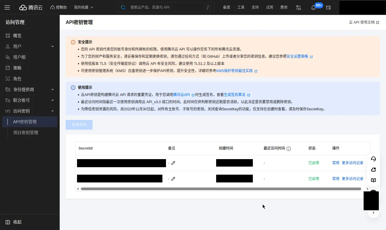386x230 pixels.
Task: Click the search box for 云产品、资源与 API
Action: [x=166, y=7]
